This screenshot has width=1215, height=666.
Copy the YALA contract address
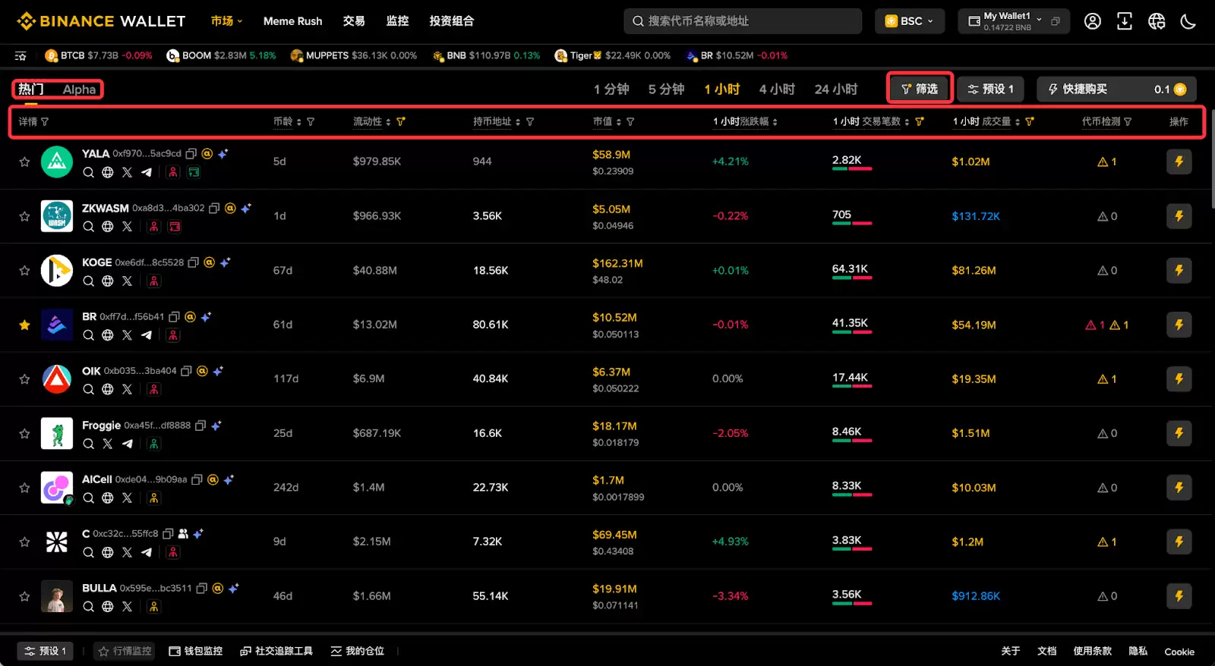pyautogui.click(x=191, y=154)
